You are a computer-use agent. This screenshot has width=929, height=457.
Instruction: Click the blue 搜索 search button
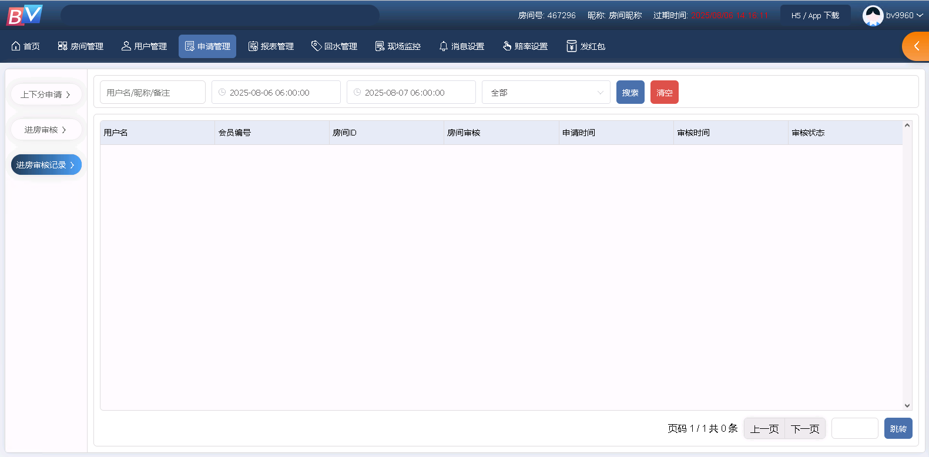(630, 93)
